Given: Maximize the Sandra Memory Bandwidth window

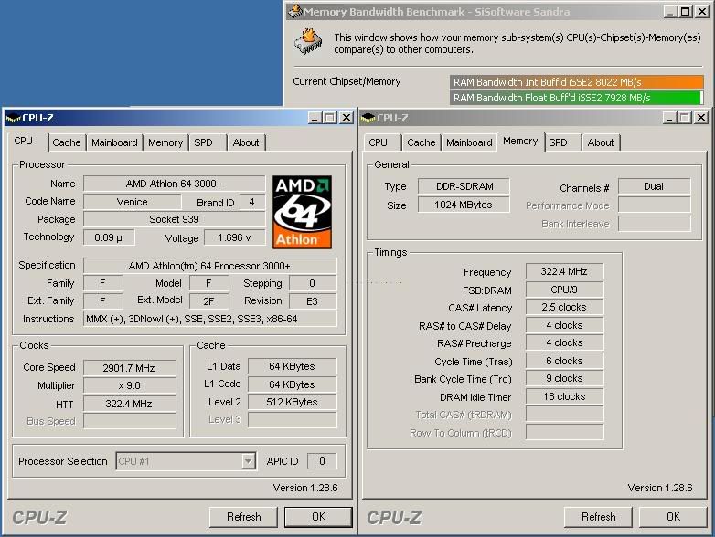Looking at the screenshot, I should (686, 12).
